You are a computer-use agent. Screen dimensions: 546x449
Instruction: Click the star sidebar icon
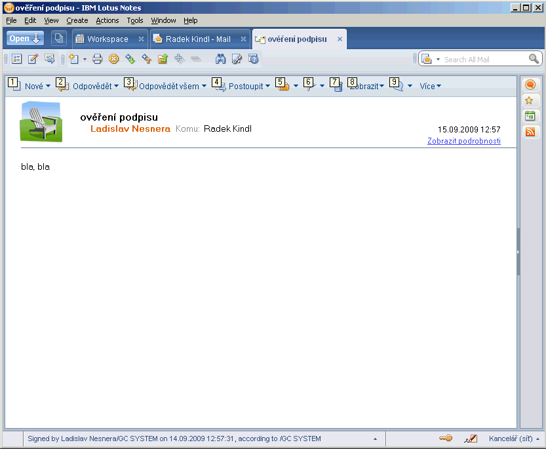530,100
